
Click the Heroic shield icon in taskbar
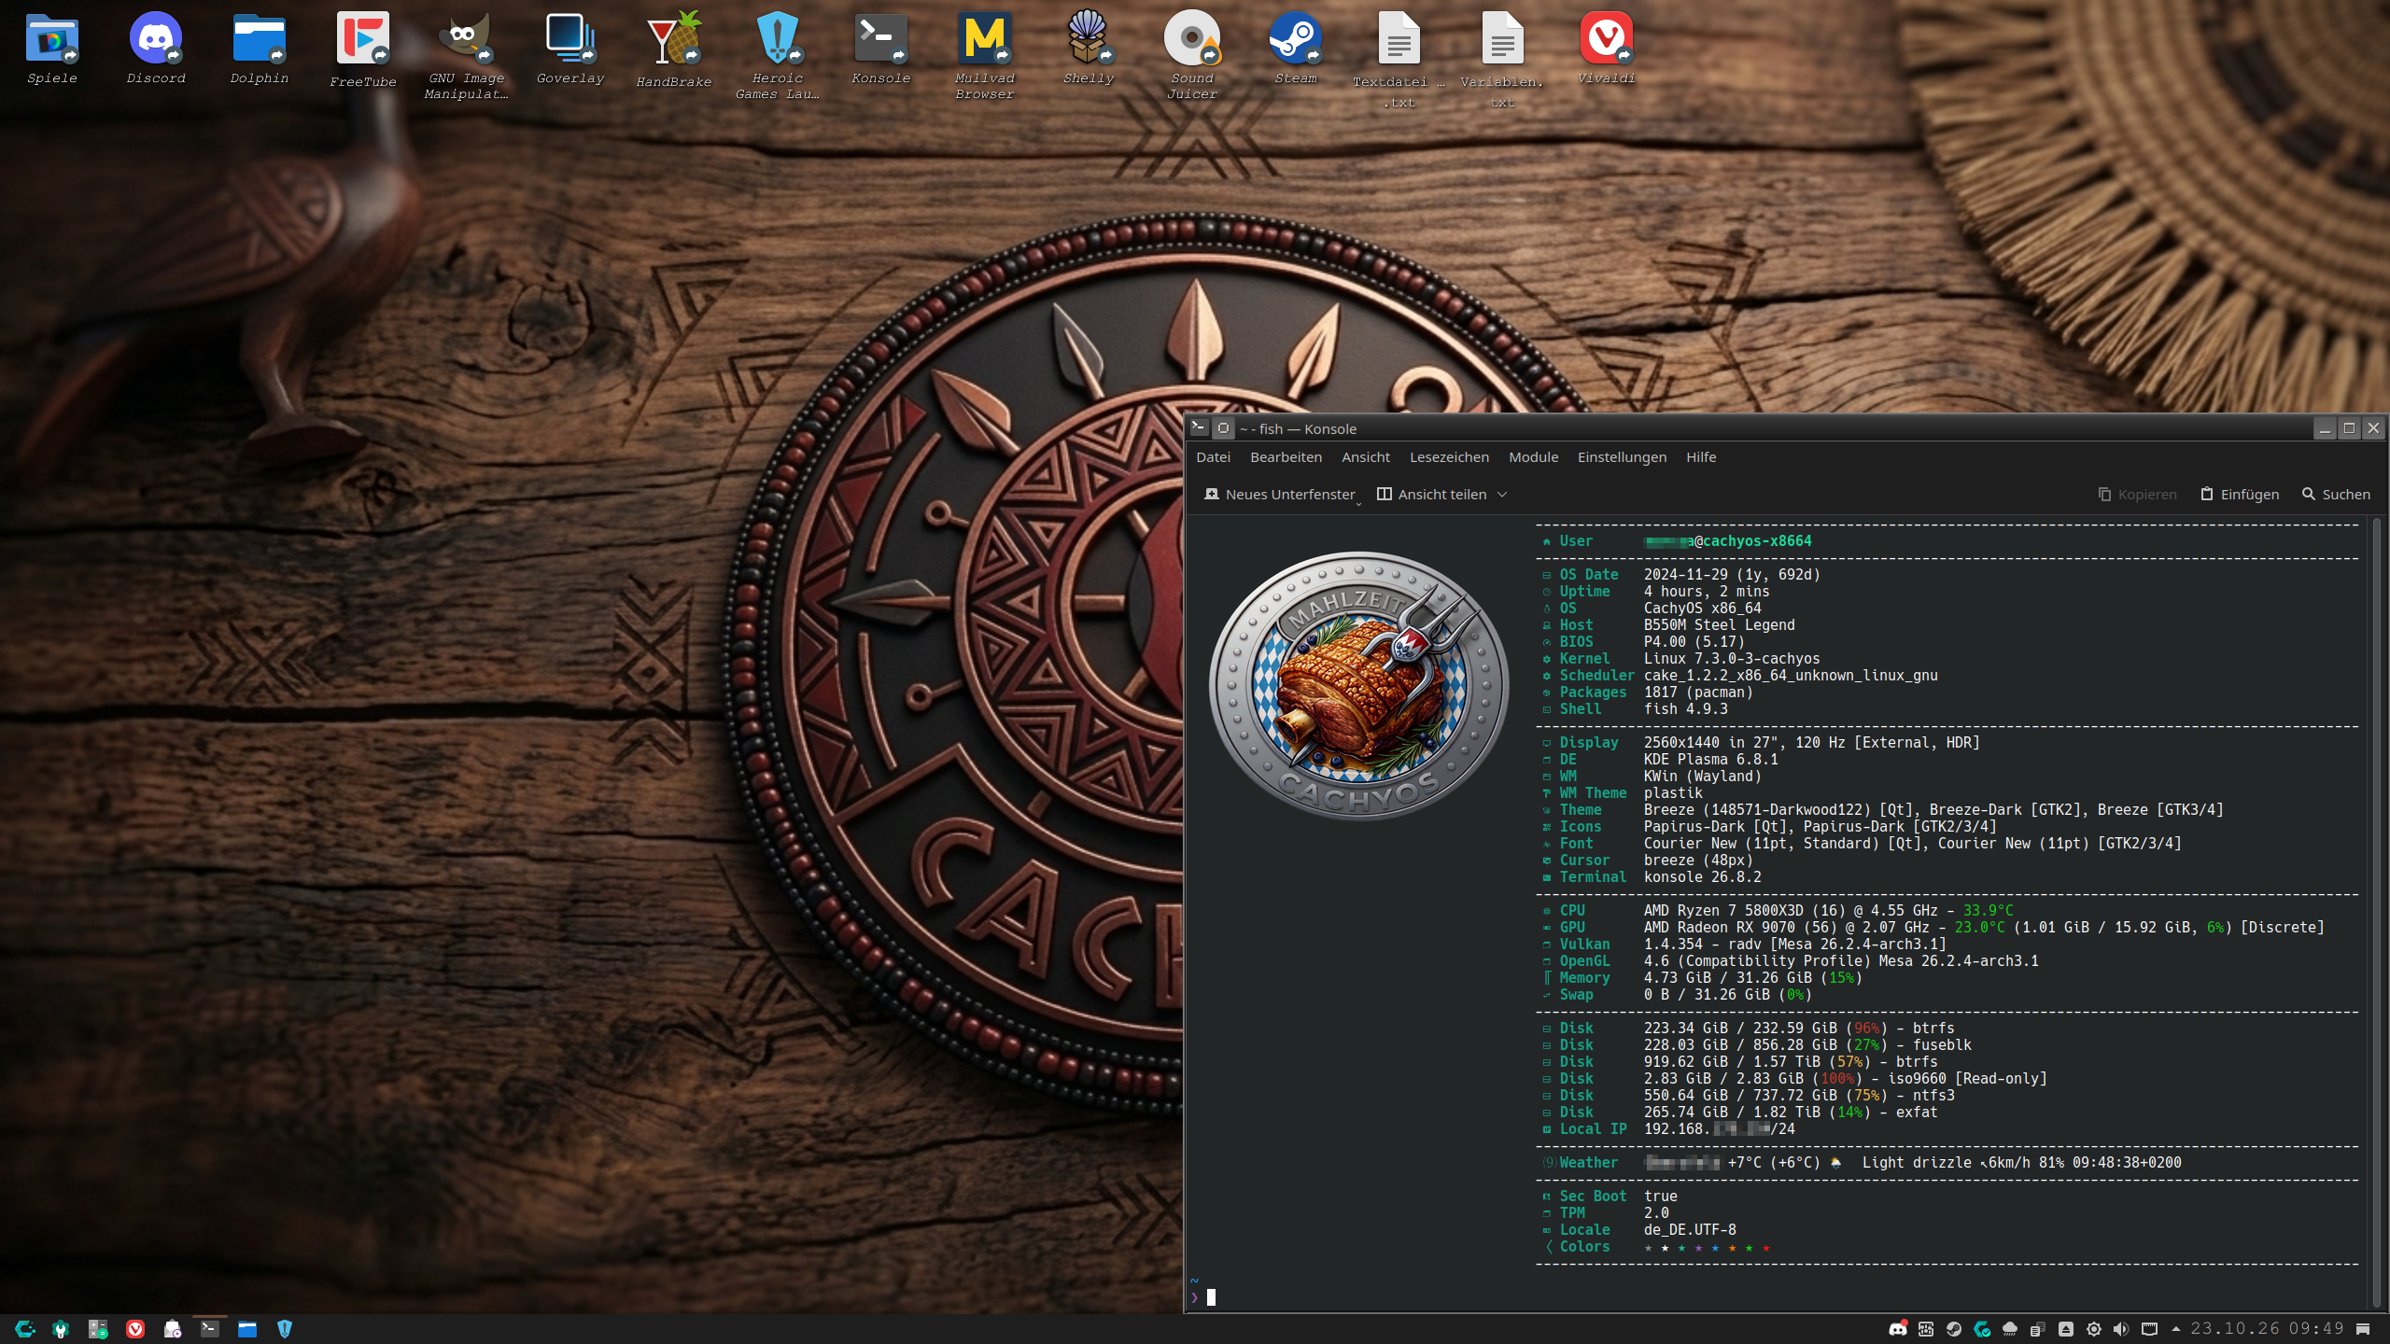click(285, 1329)
